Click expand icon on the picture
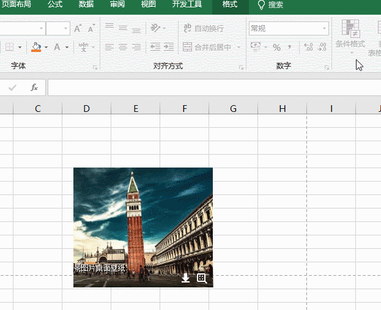 tap(201, 278)
